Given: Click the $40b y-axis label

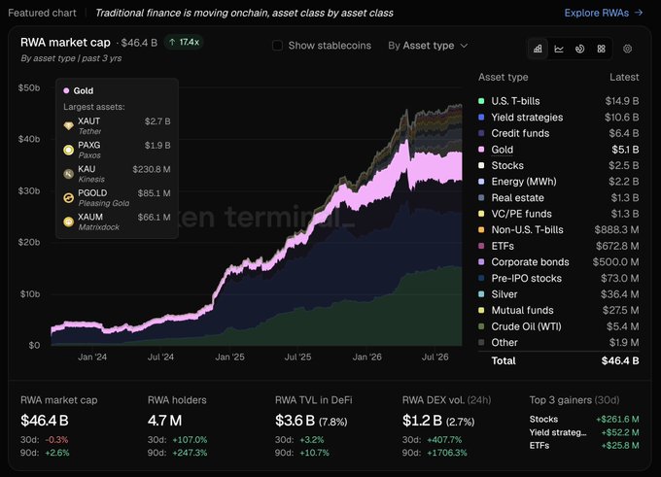Looking at the screenshot, I should click(28, 139).
